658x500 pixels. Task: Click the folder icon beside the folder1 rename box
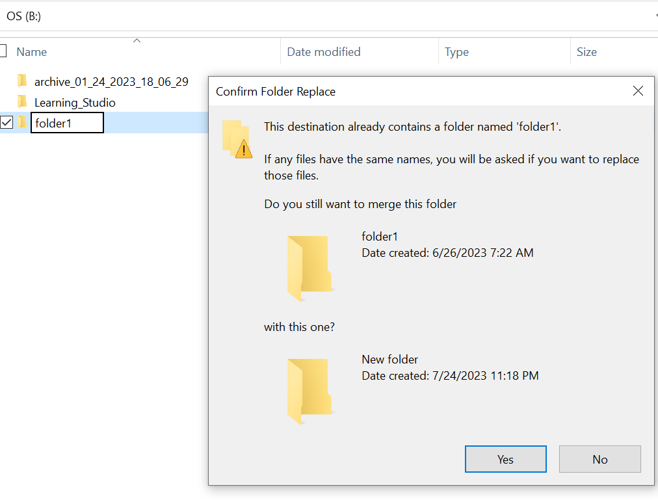(23, 122)
